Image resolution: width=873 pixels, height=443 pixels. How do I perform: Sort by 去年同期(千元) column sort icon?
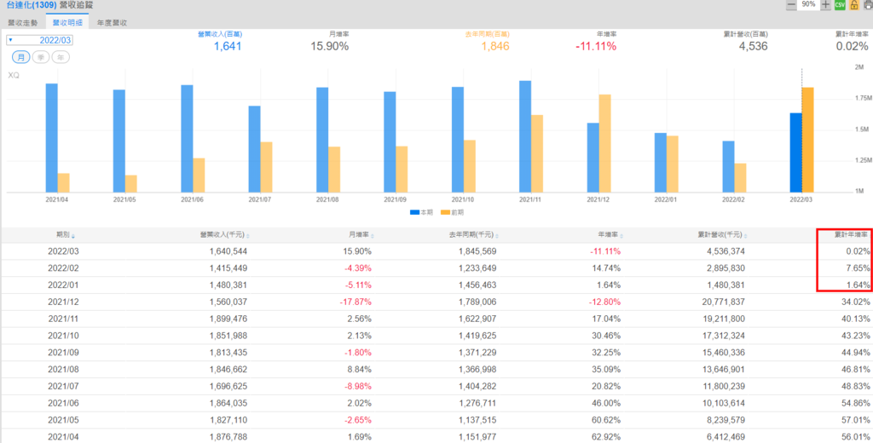click(497, 236)
